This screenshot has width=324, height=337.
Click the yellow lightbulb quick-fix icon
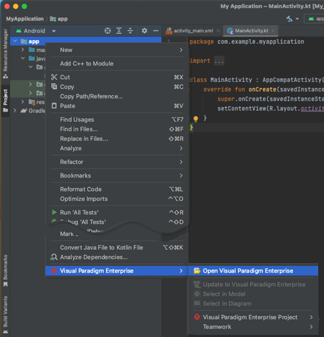click(x=196, y=118)
